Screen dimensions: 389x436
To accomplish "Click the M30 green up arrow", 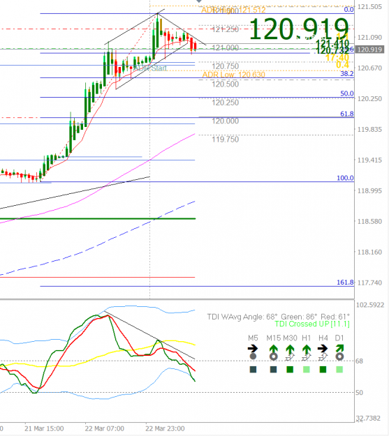I will [x=290, y=348].
